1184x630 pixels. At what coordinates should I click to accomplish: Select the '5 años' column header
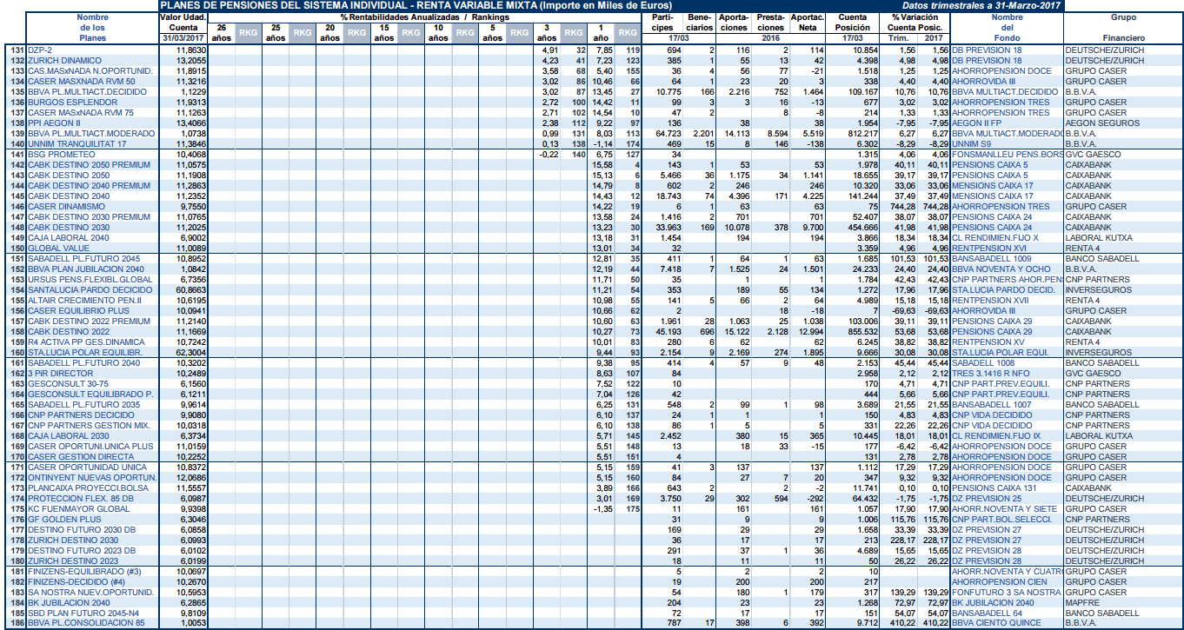pos(492,33)
